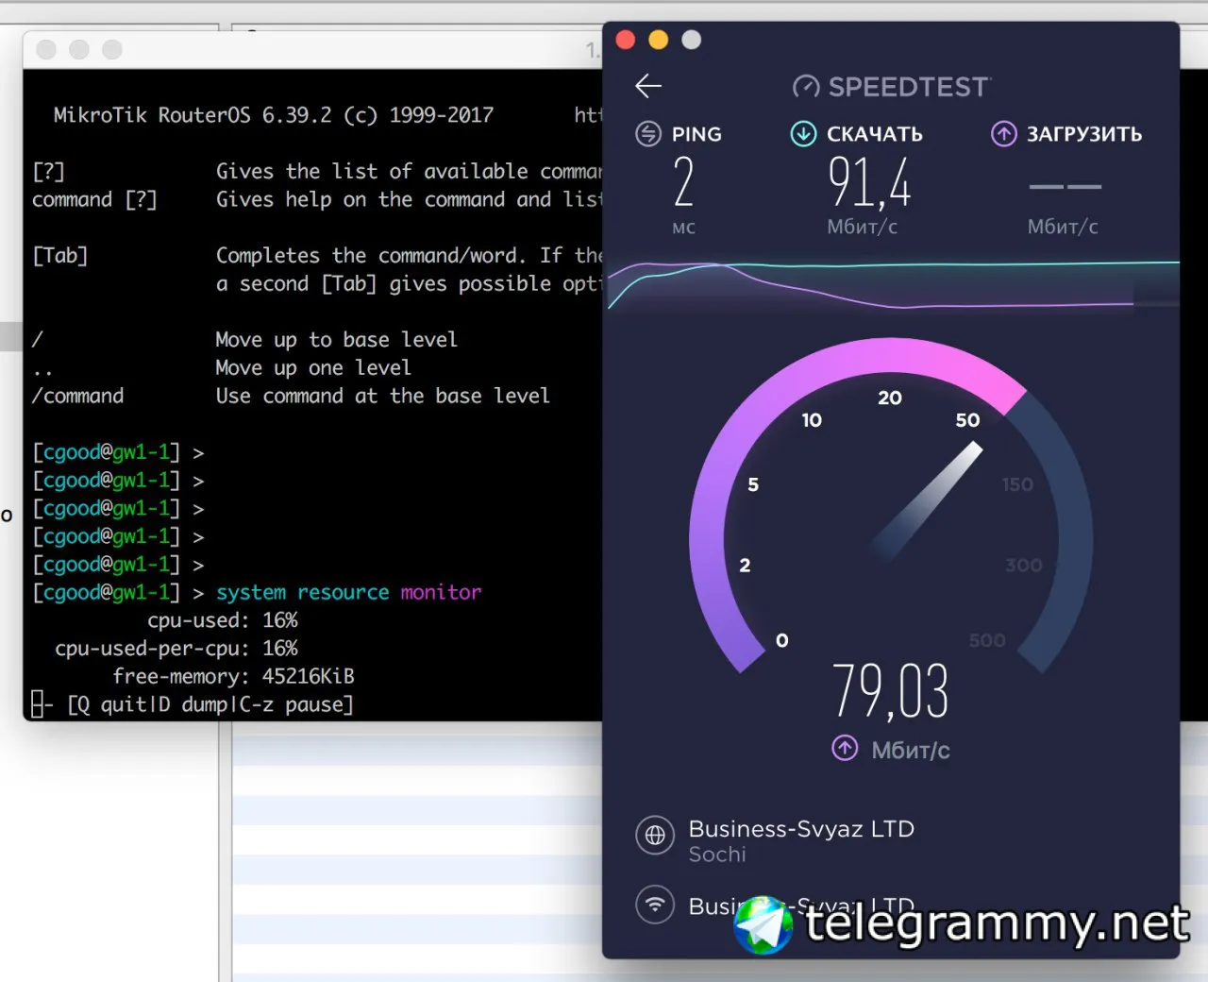
Task: Click the Speedtest gauge logo icon
Action: pos(806,87)
